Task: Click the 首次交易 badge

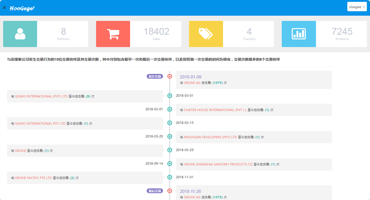Action: [x=155, y=76]
